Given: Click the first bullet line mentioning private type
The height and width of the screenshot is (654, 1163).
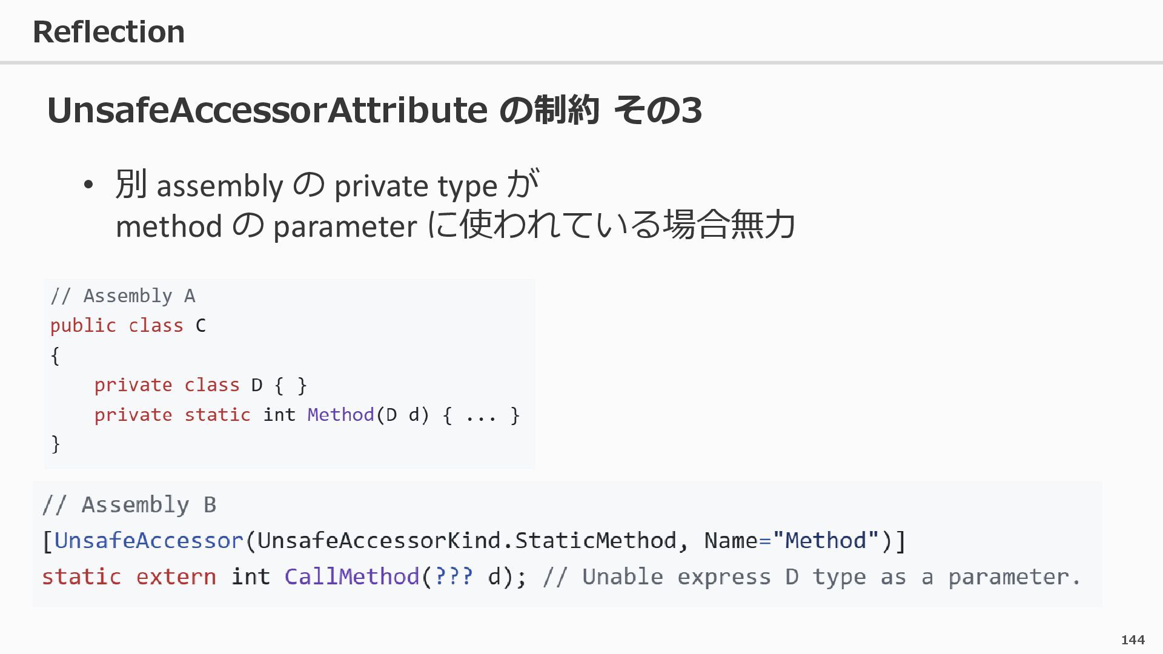Looking at the screenshot, I should click(x=327, y=185).
